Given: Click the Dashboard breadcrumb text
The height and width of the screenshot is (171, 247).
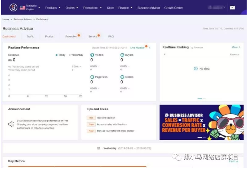Looking at the screenshot, I should coord(42,19).
